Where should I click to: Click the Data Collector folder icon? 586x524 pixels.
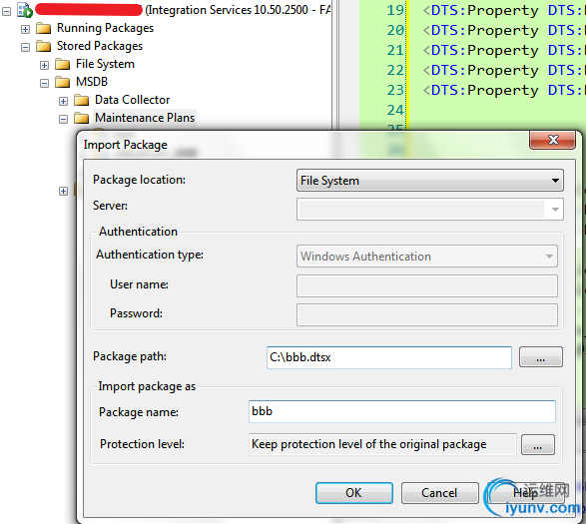pyautogui.click(x=82, y=100)
